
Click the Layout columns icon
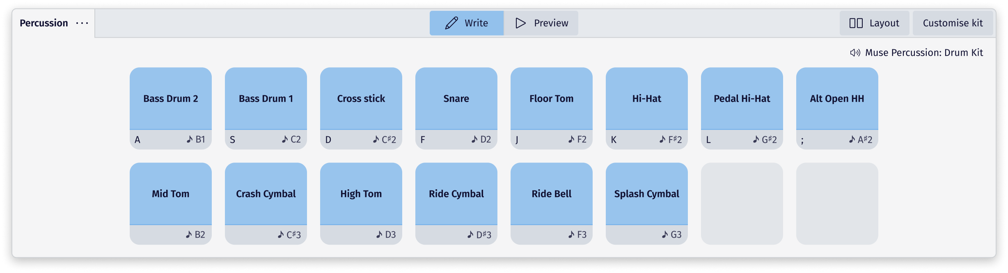856,23
